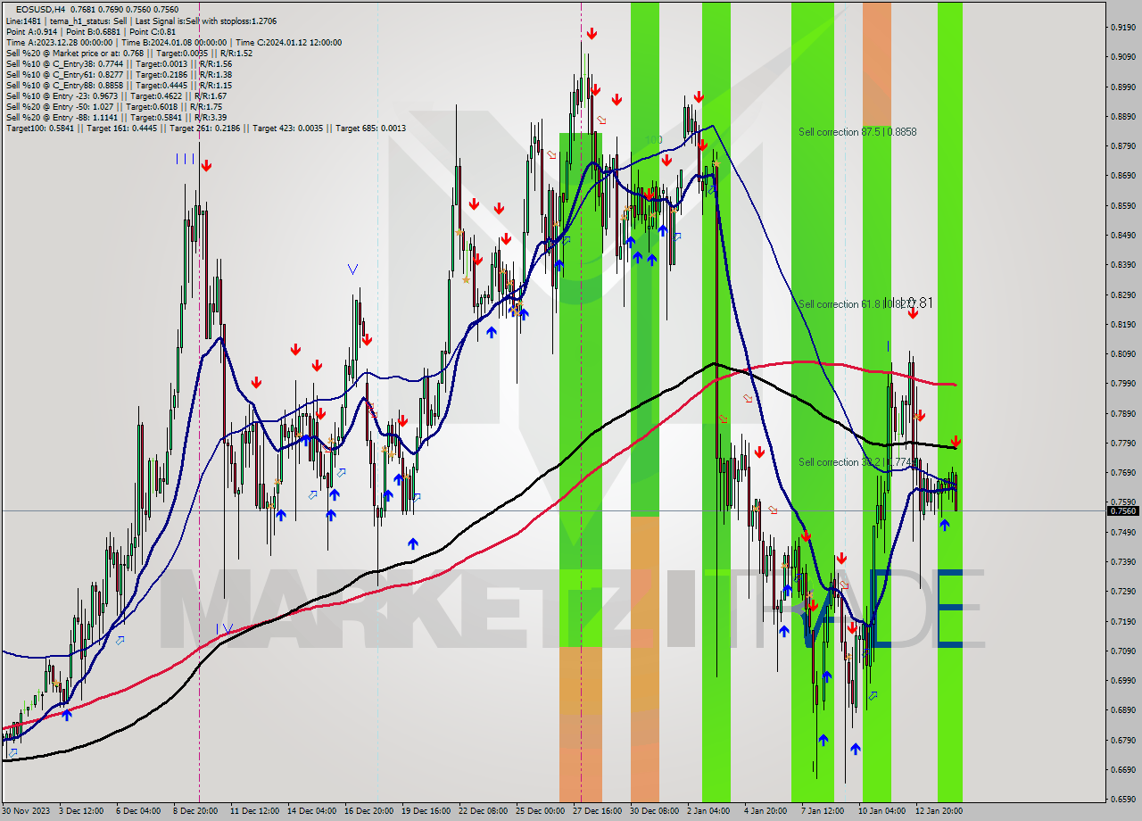Click the '7 Jan 12:00' time axis label
Screen dimensions: 1142x821
pyautogui.click(x=824, y=811)
